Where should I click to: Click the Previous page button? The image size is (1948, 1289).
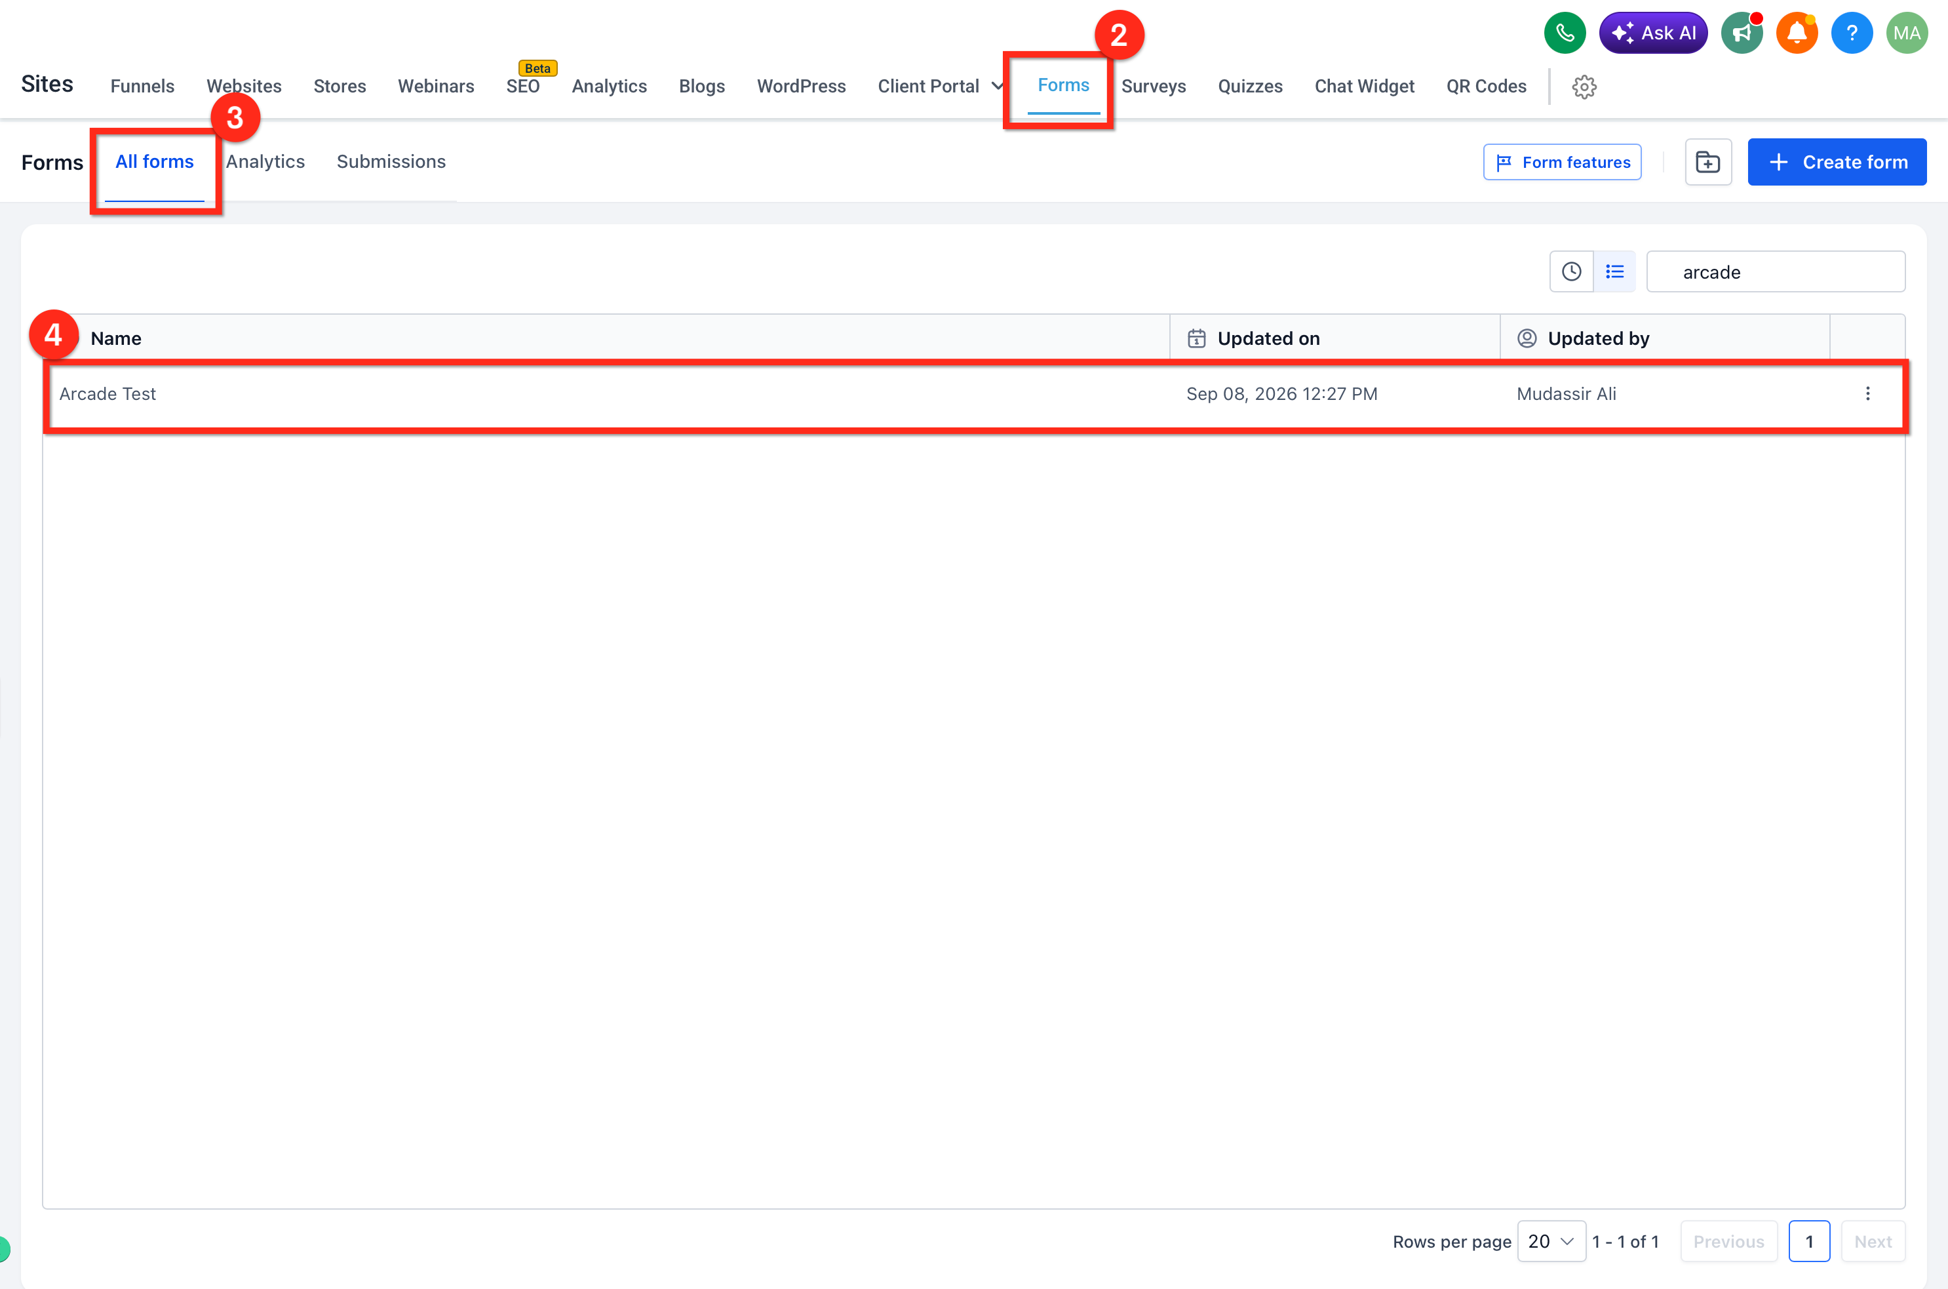point(1728,1240)
